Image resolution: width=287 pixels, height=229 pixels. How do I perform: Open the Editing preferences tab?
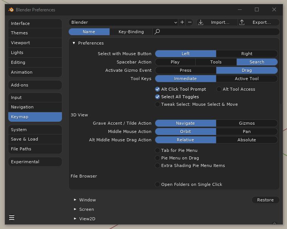pyautogui.click(x=35, y=62)
